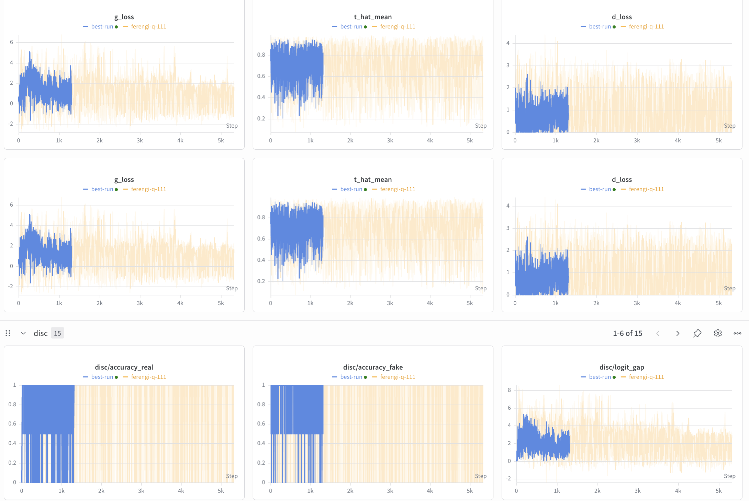Toggle ferengi-q-111 visibility in g_loss legend

148,26
